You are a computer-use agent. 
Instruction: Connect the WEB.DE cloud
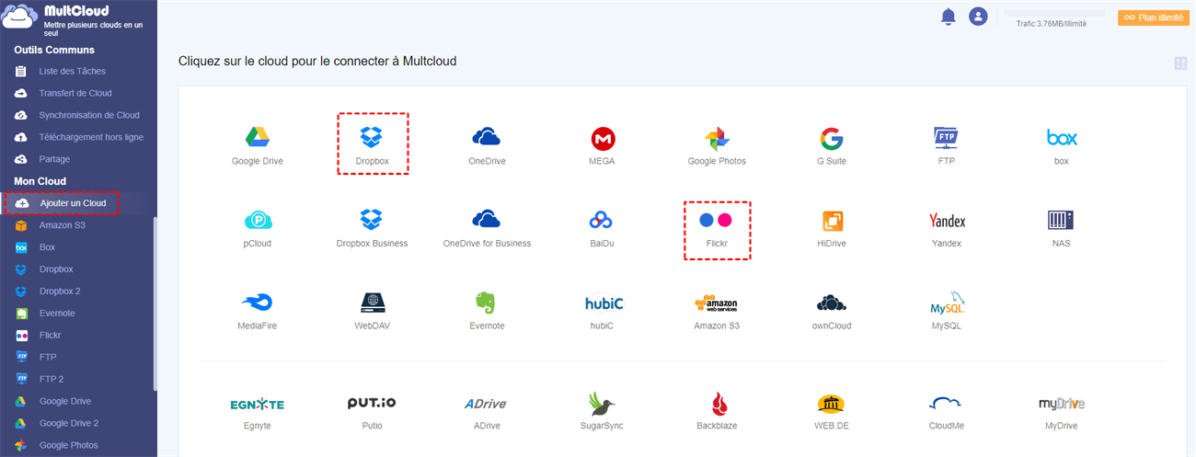pos(832,404)
